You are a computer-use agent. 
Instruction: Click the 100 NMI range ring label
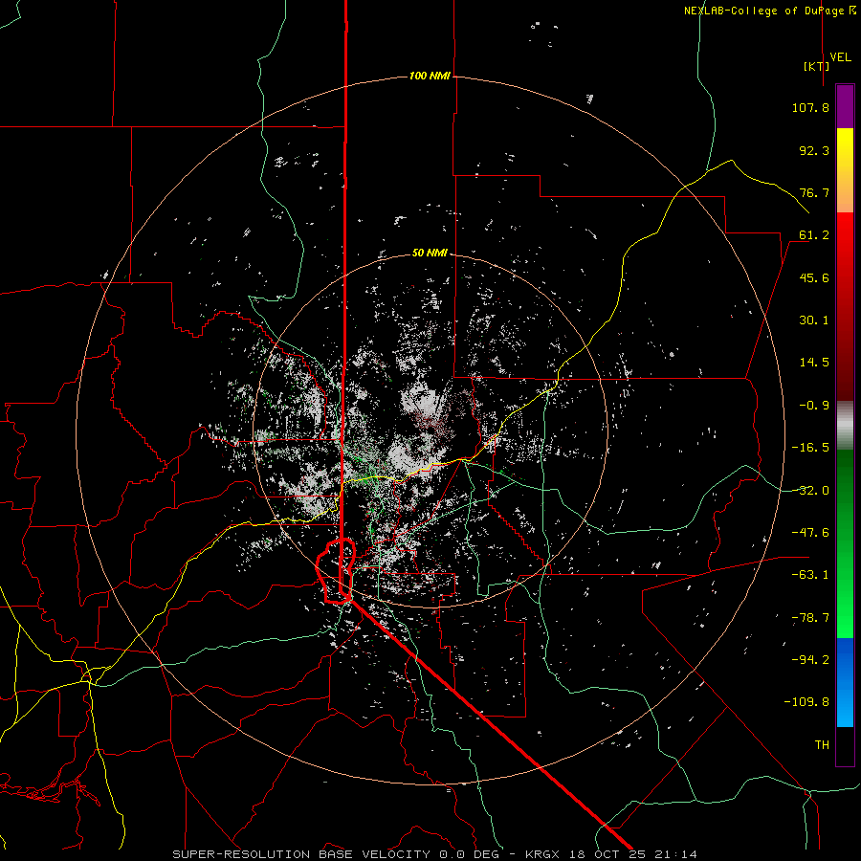[x=430, y=76]
